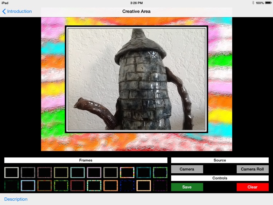Open the Description link
The height and width of the screenshot is (205, 273).
(x=16, y=199)
